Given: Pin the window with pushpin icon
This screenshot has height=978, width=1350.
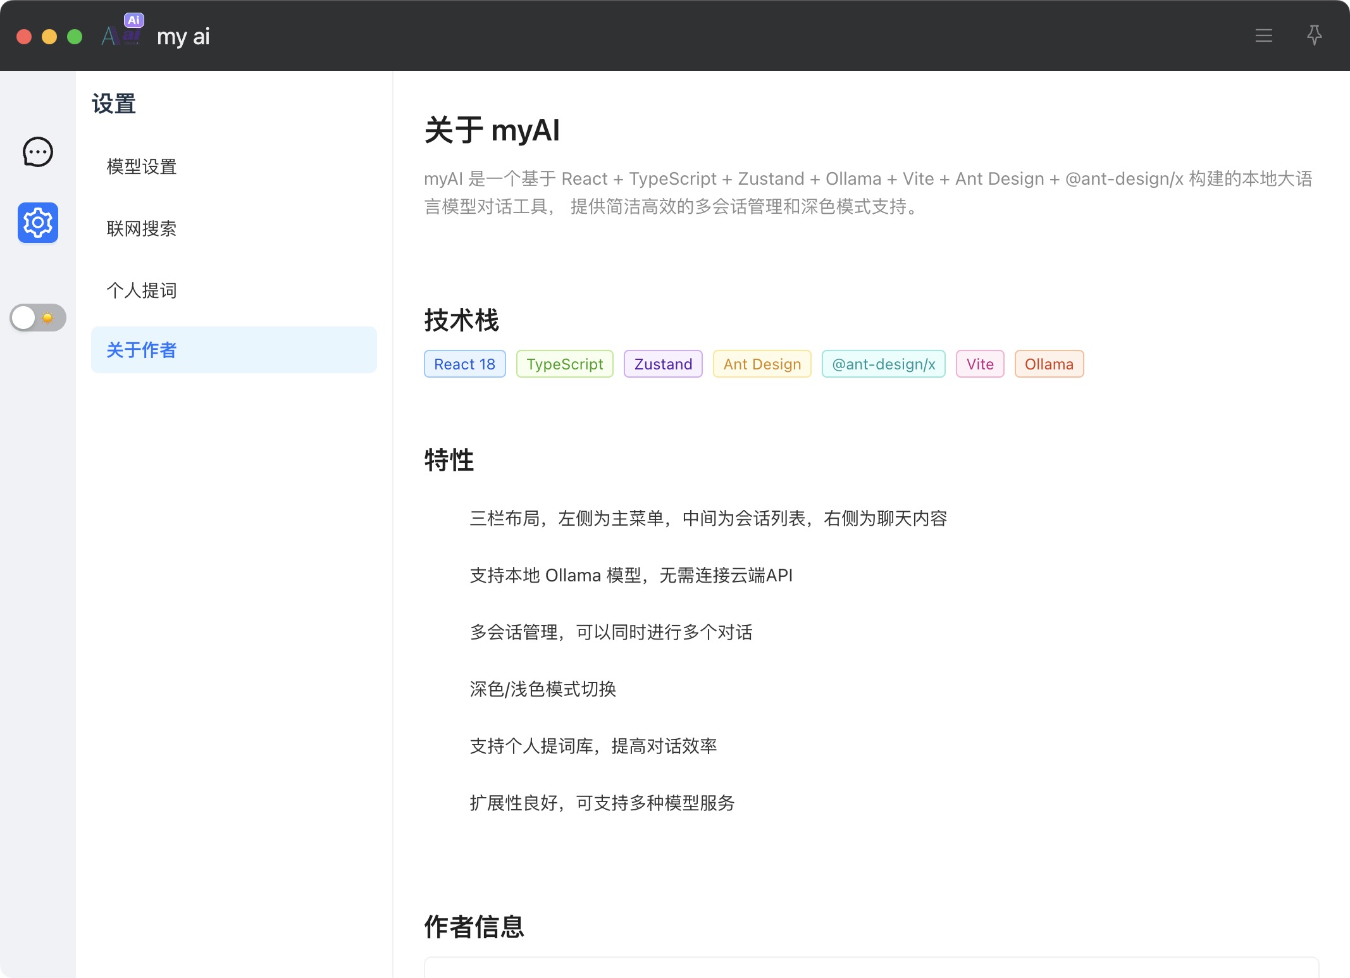Looking at the screenshot, I should [1315, 35].
